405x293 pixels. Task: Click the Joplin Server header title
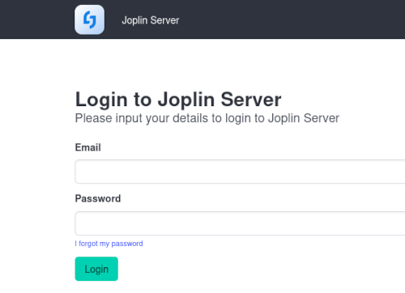tap(151, 20)
